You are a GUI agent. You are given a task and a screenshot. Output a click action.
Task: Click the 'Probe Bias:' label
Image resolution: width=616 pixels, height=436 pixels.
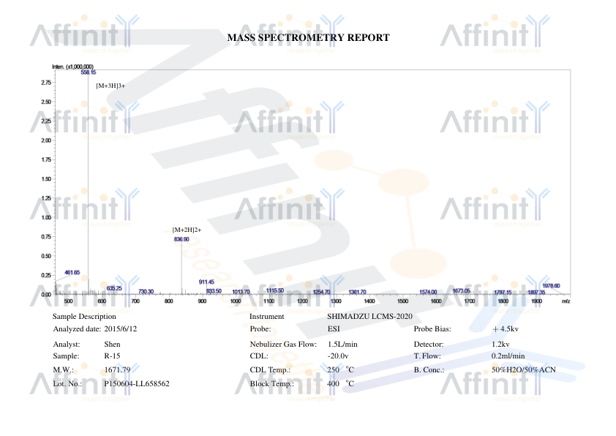click(432, 329)
